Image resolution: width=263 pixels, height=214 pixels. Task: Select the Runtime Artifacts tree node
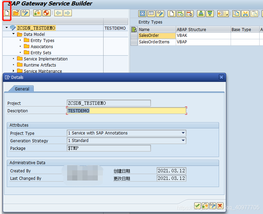click(40, 65)
